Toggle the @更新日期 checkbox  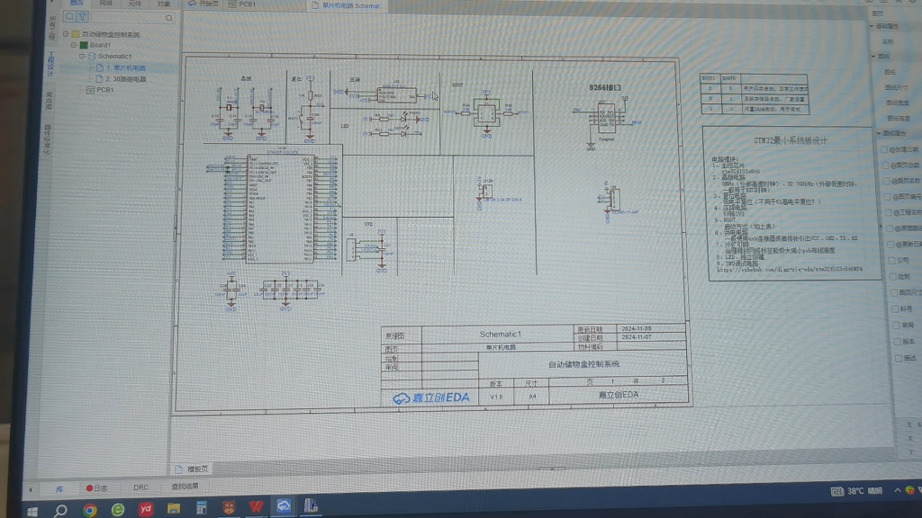pyautogui.click(x=890, y=244)
